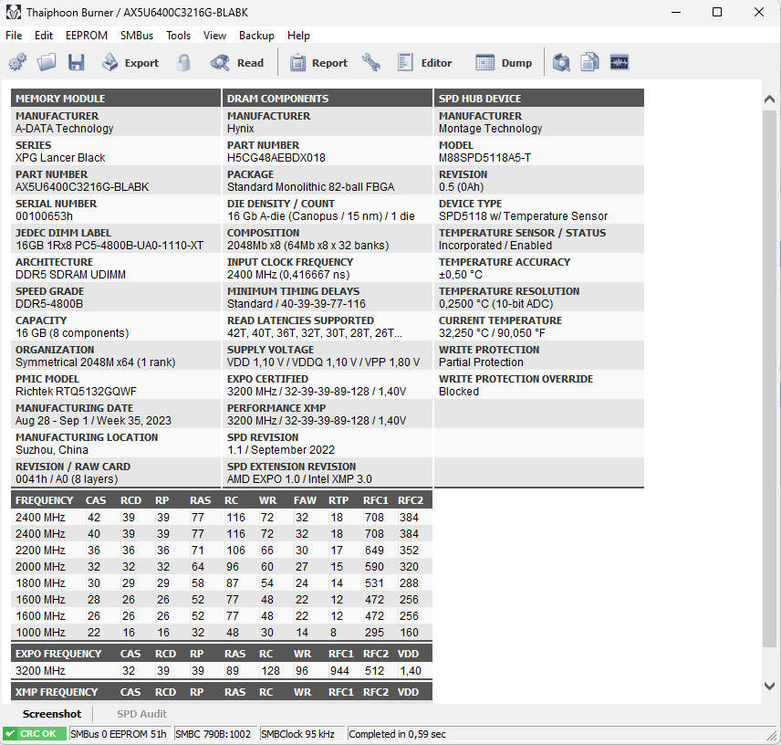This screenshot has height=745, width=781.
Task: Open the Help menu
Action: point(299,36)
